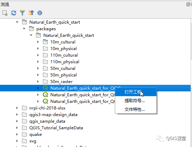Expand the quake folder
The width and height of the screenshot is (192, 147).
click(x=17, y=134)
